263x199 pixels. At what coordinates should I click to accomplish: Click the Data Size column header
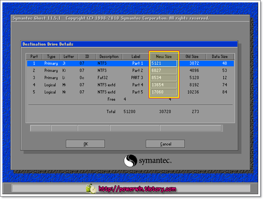220,56
